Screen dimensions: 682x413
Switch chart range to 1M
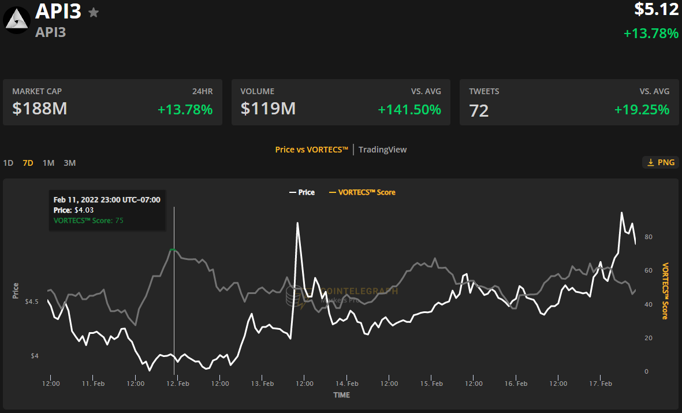click(x=49, y=163)
